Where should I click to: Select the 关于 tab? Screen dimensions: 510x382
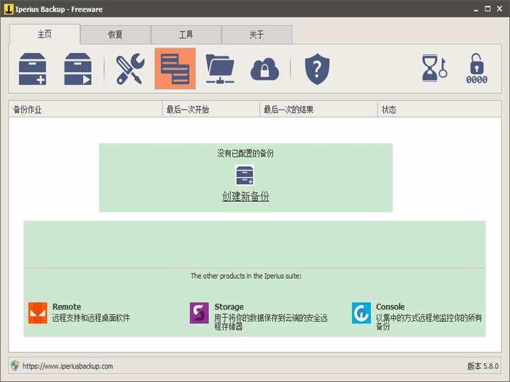coord(257,34)
